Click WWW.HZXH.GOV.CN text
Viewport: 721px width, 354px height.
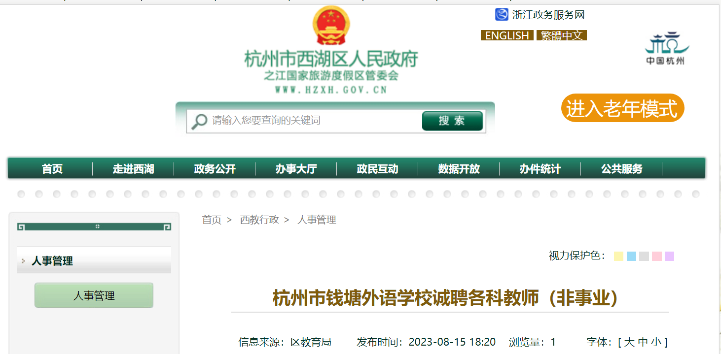[331, 90]
